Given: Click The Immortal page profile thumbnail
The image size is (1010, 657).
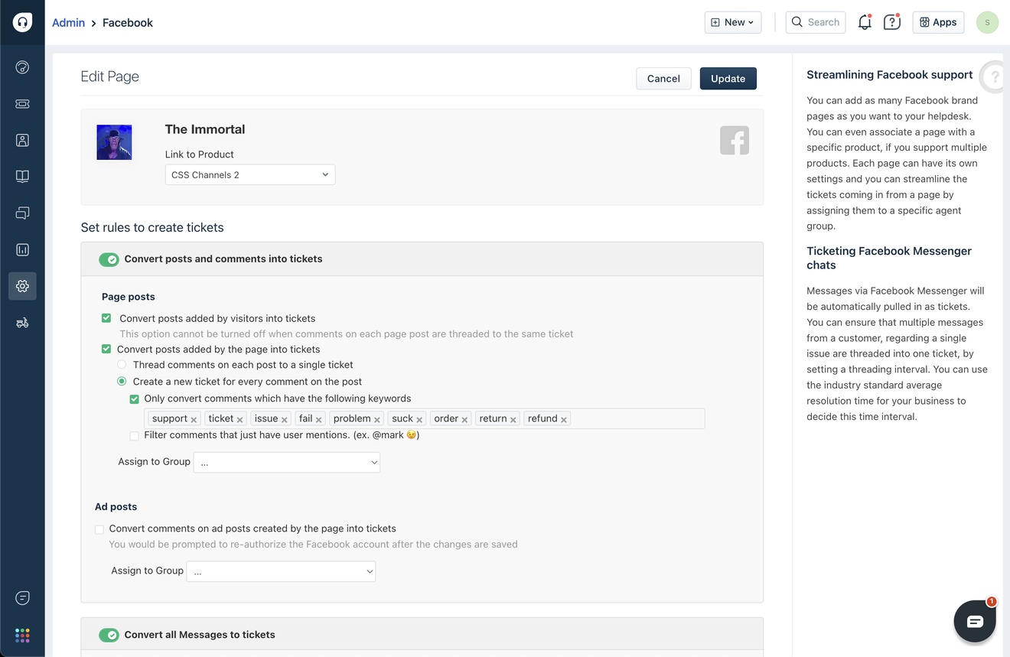Looking at the screenshot, I should [114, 142].
